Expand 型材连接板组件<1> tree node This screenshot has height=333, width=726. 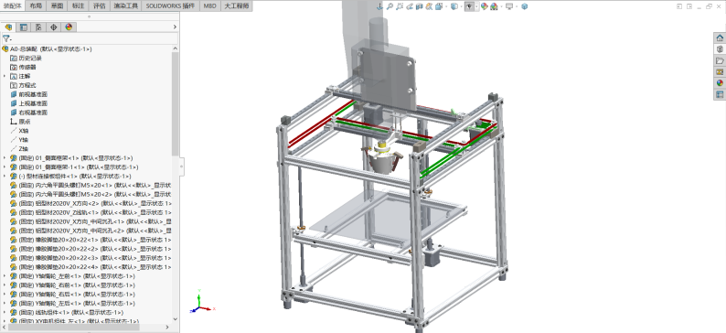pyautogui.click(x=5, y=176)
